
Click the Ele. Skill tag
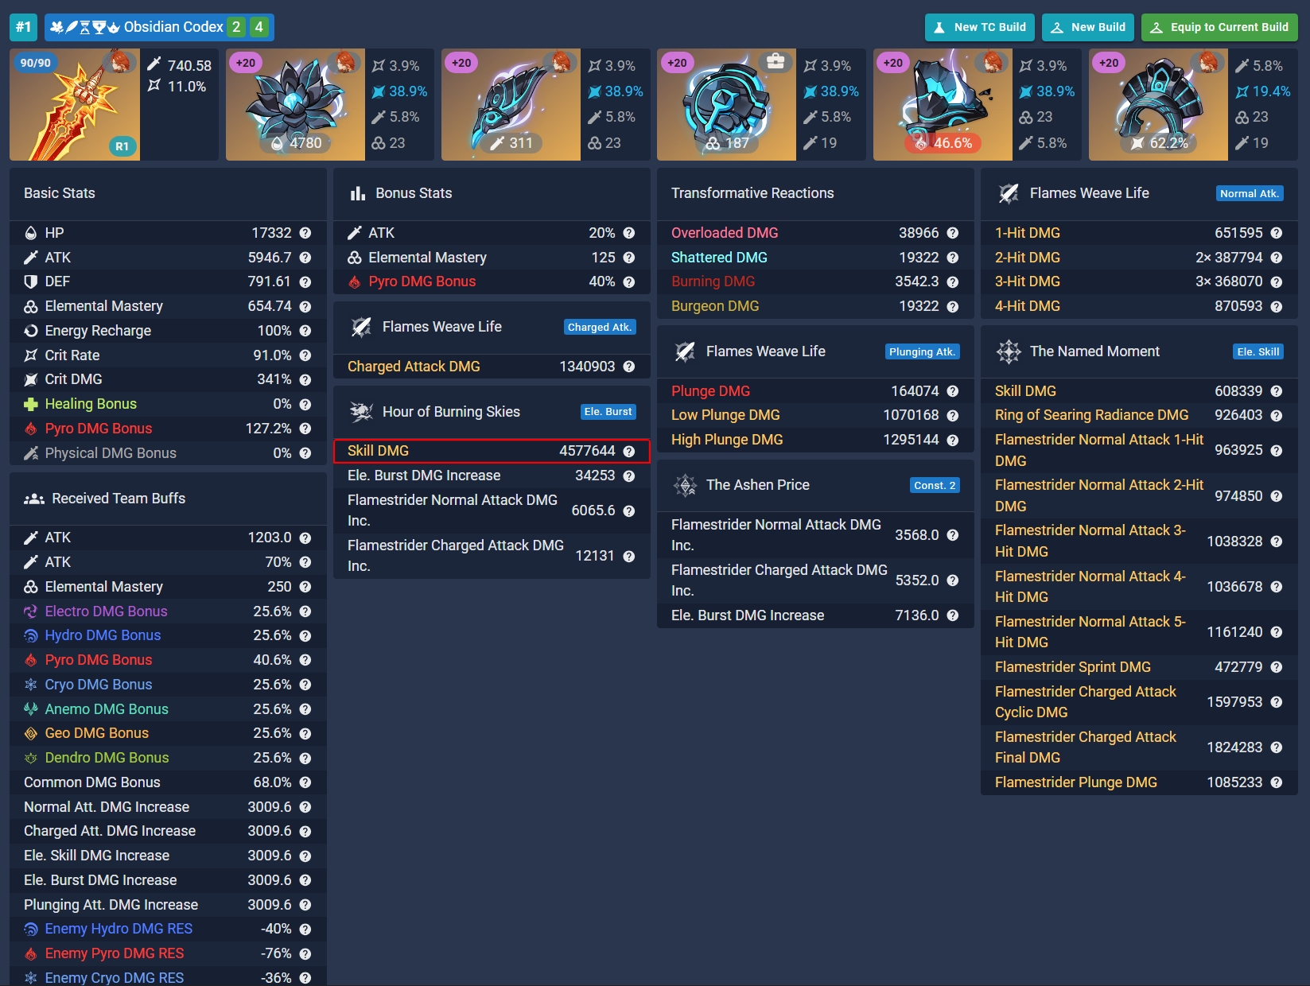[1258, 351]
